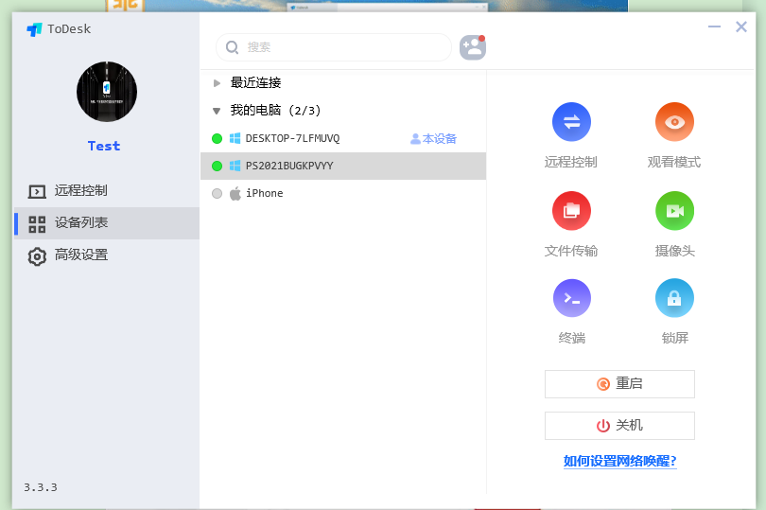Click the 高级设置 gear icon

click(37, 256)
